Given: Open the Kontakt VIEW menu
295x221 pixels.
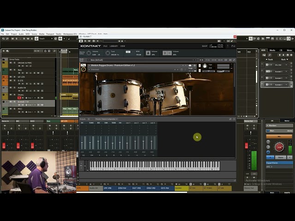Looking at the screenshot, I should tap(123, 46).
